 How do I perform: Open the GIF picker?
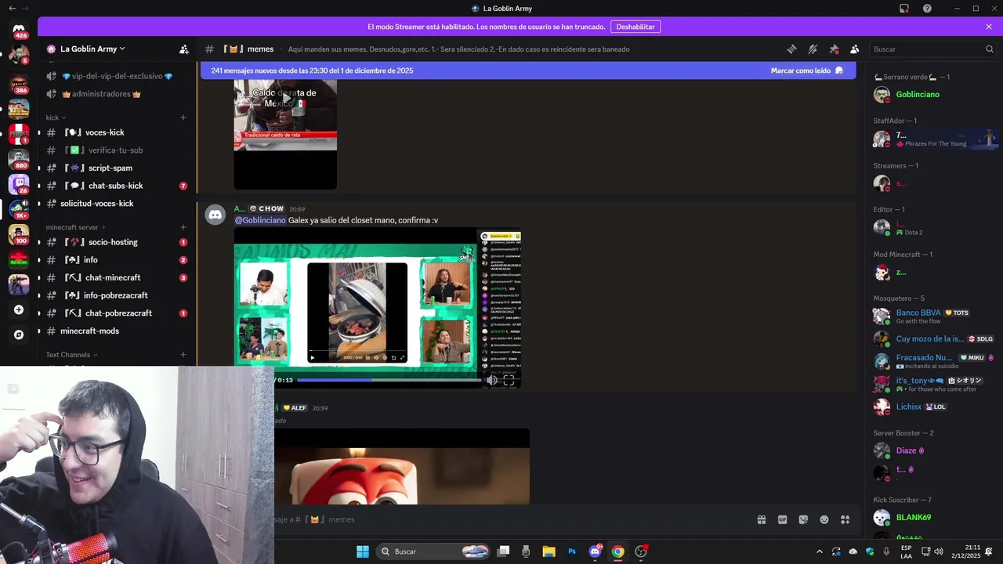coord(782,519)
